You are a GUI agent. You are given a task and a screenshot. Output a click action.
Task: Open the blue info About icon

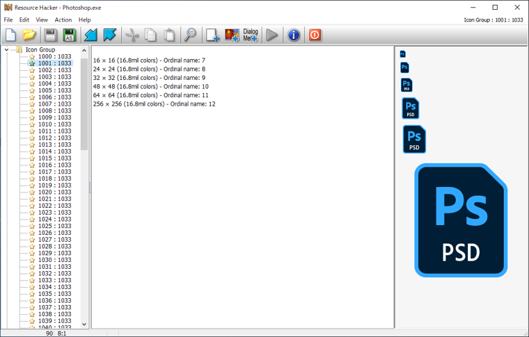pyautogui.click(x=294, y=35)
